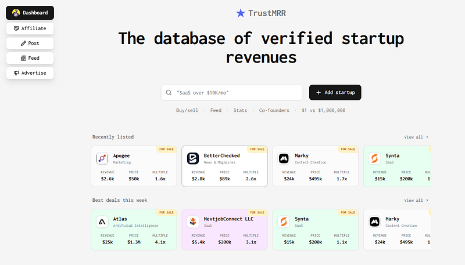The height and width of the screenshot is (265, 465).
Task: Open the Stats link
Action: pos(240,110)
